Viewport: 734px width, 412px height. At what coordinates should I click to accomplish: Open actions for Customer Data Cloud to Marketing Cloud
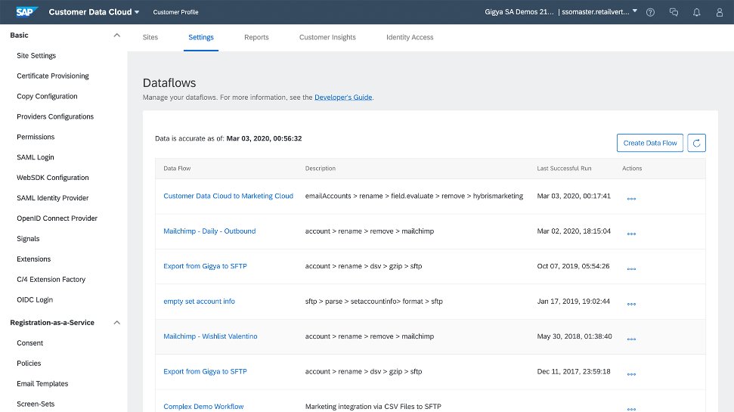point(631,199)
